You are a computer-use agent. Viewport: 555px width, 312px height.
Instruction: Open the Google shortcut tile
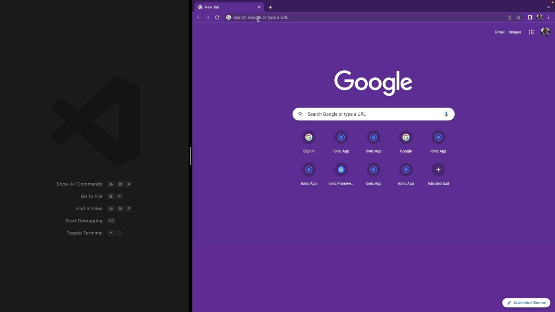point(406,143)
